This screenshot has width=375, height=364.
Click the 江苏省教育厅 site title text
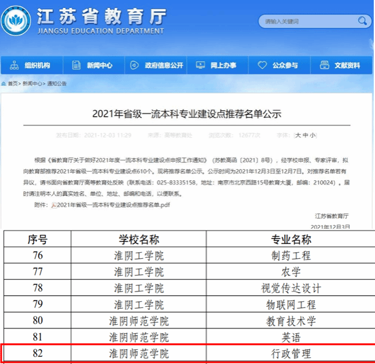tap(102, 17)
